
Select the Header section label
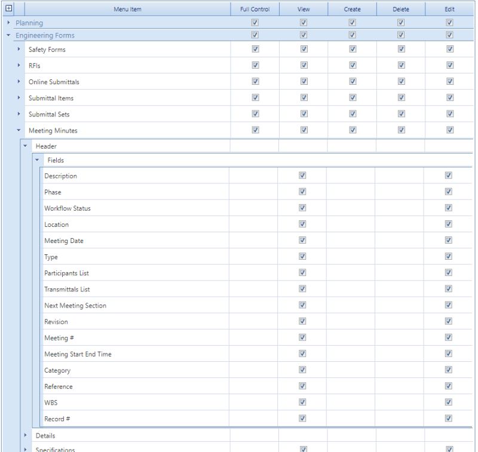[x=46, y=146]
